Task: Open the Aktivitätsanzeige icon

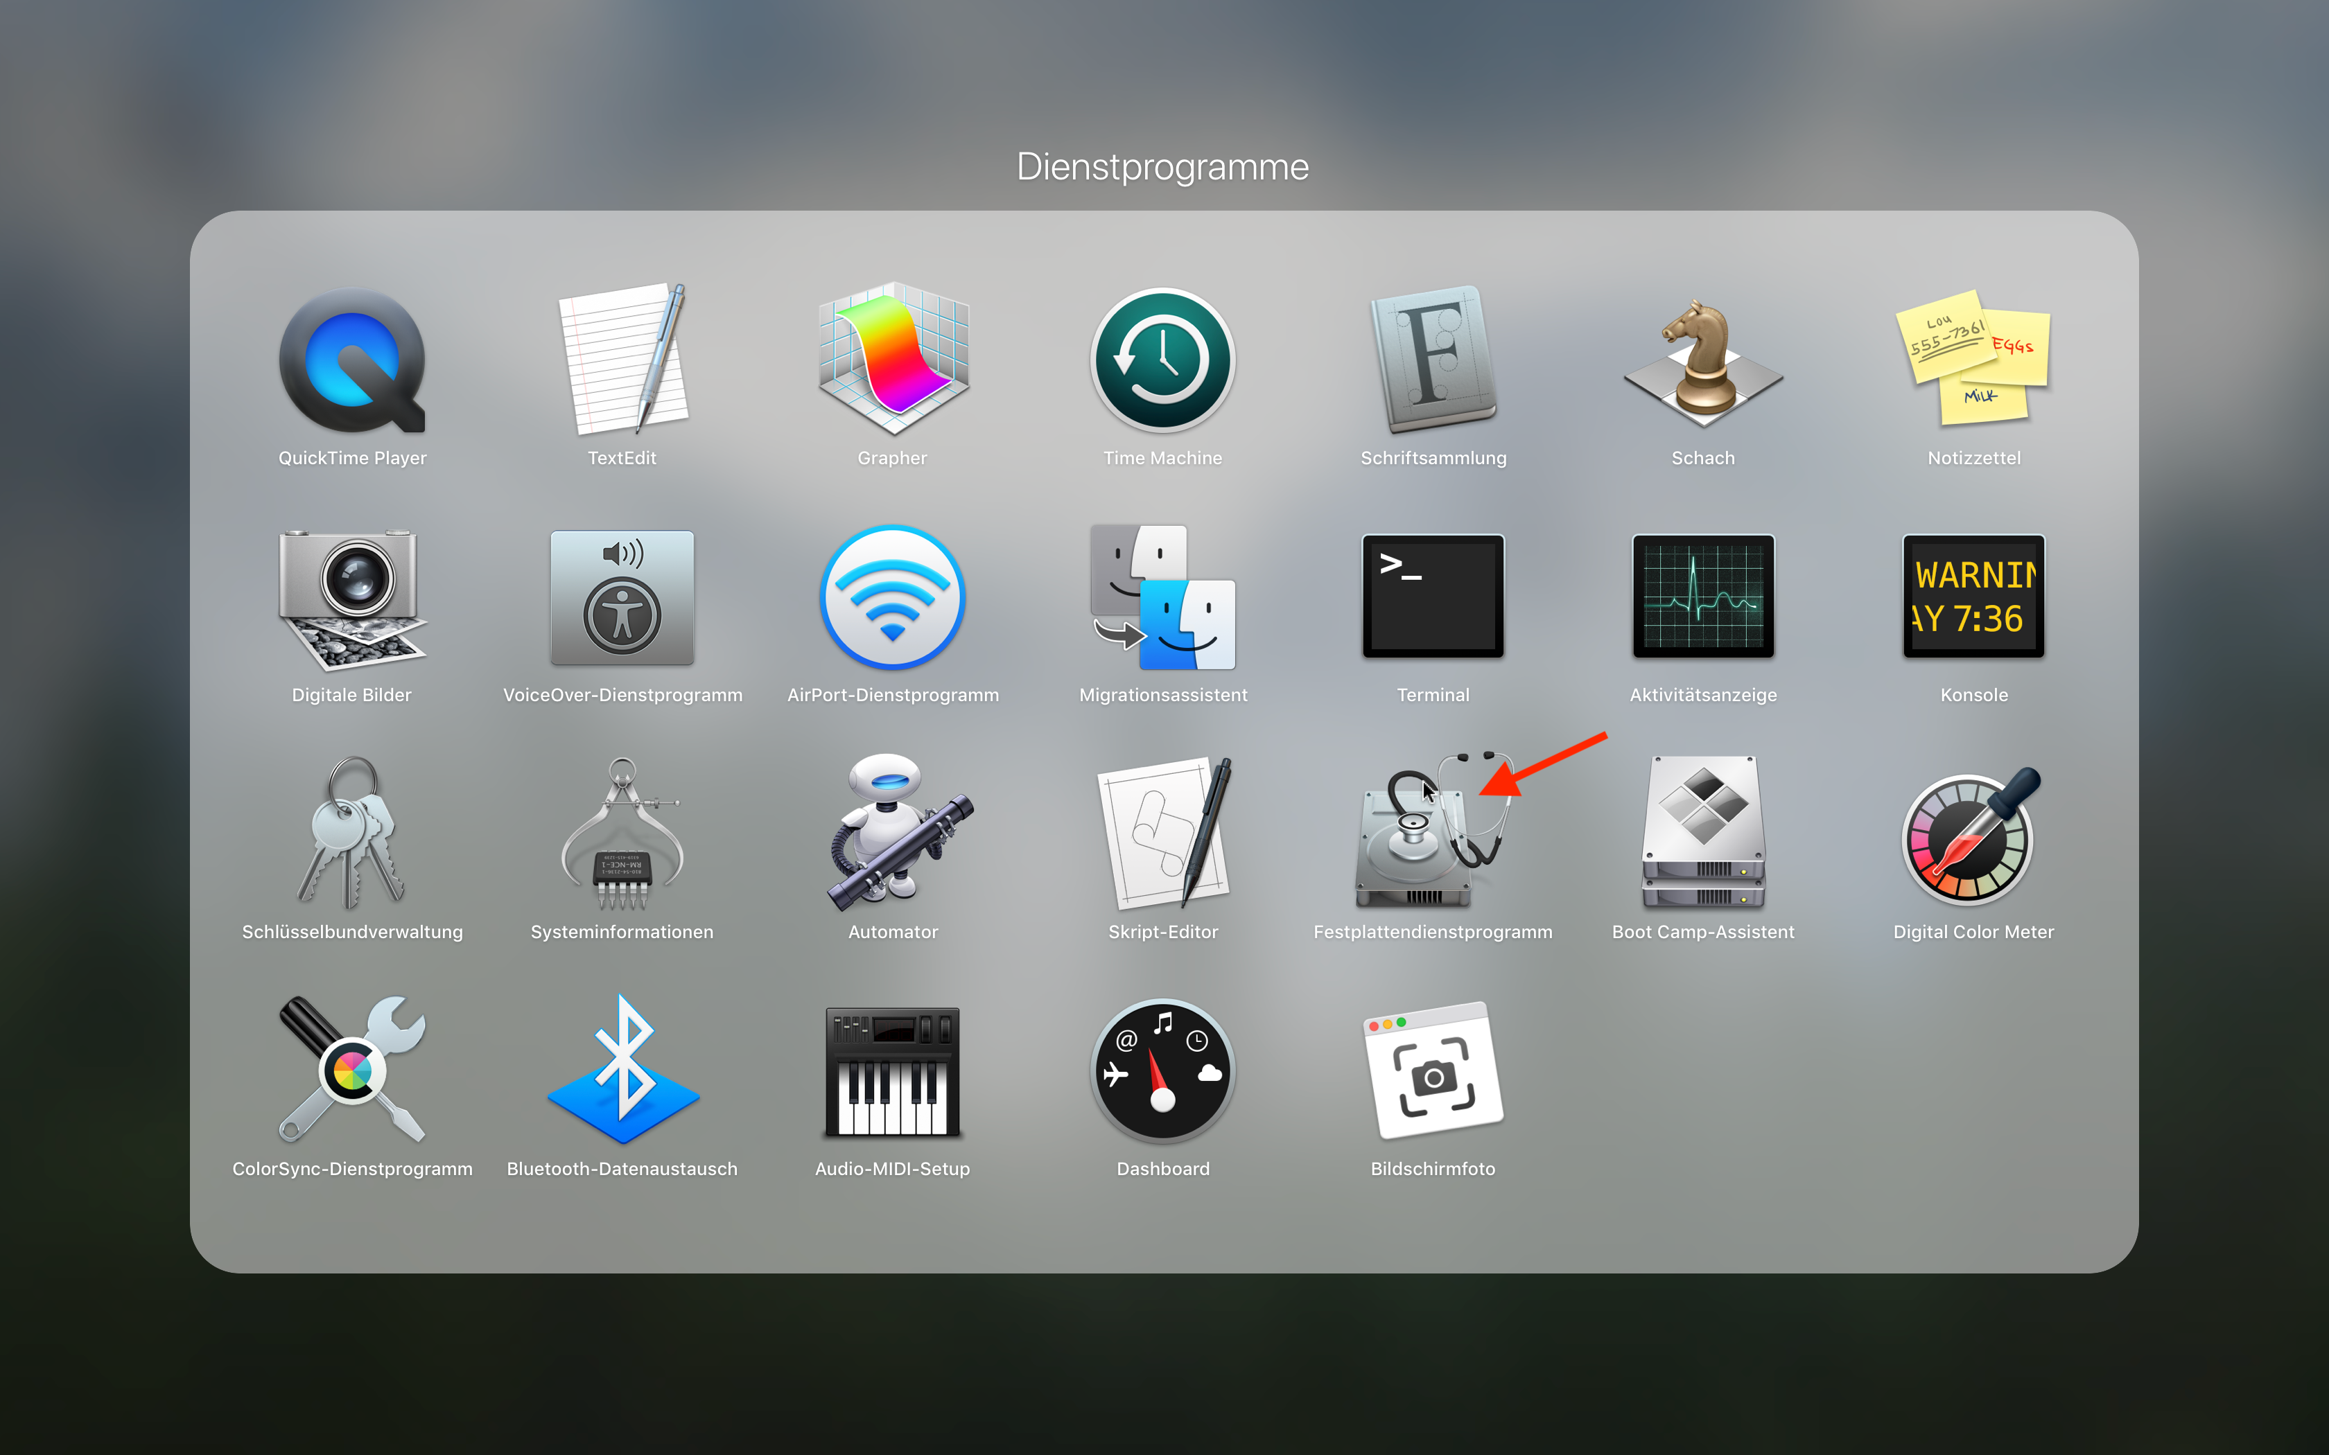Action: [x=1702, y=597]
